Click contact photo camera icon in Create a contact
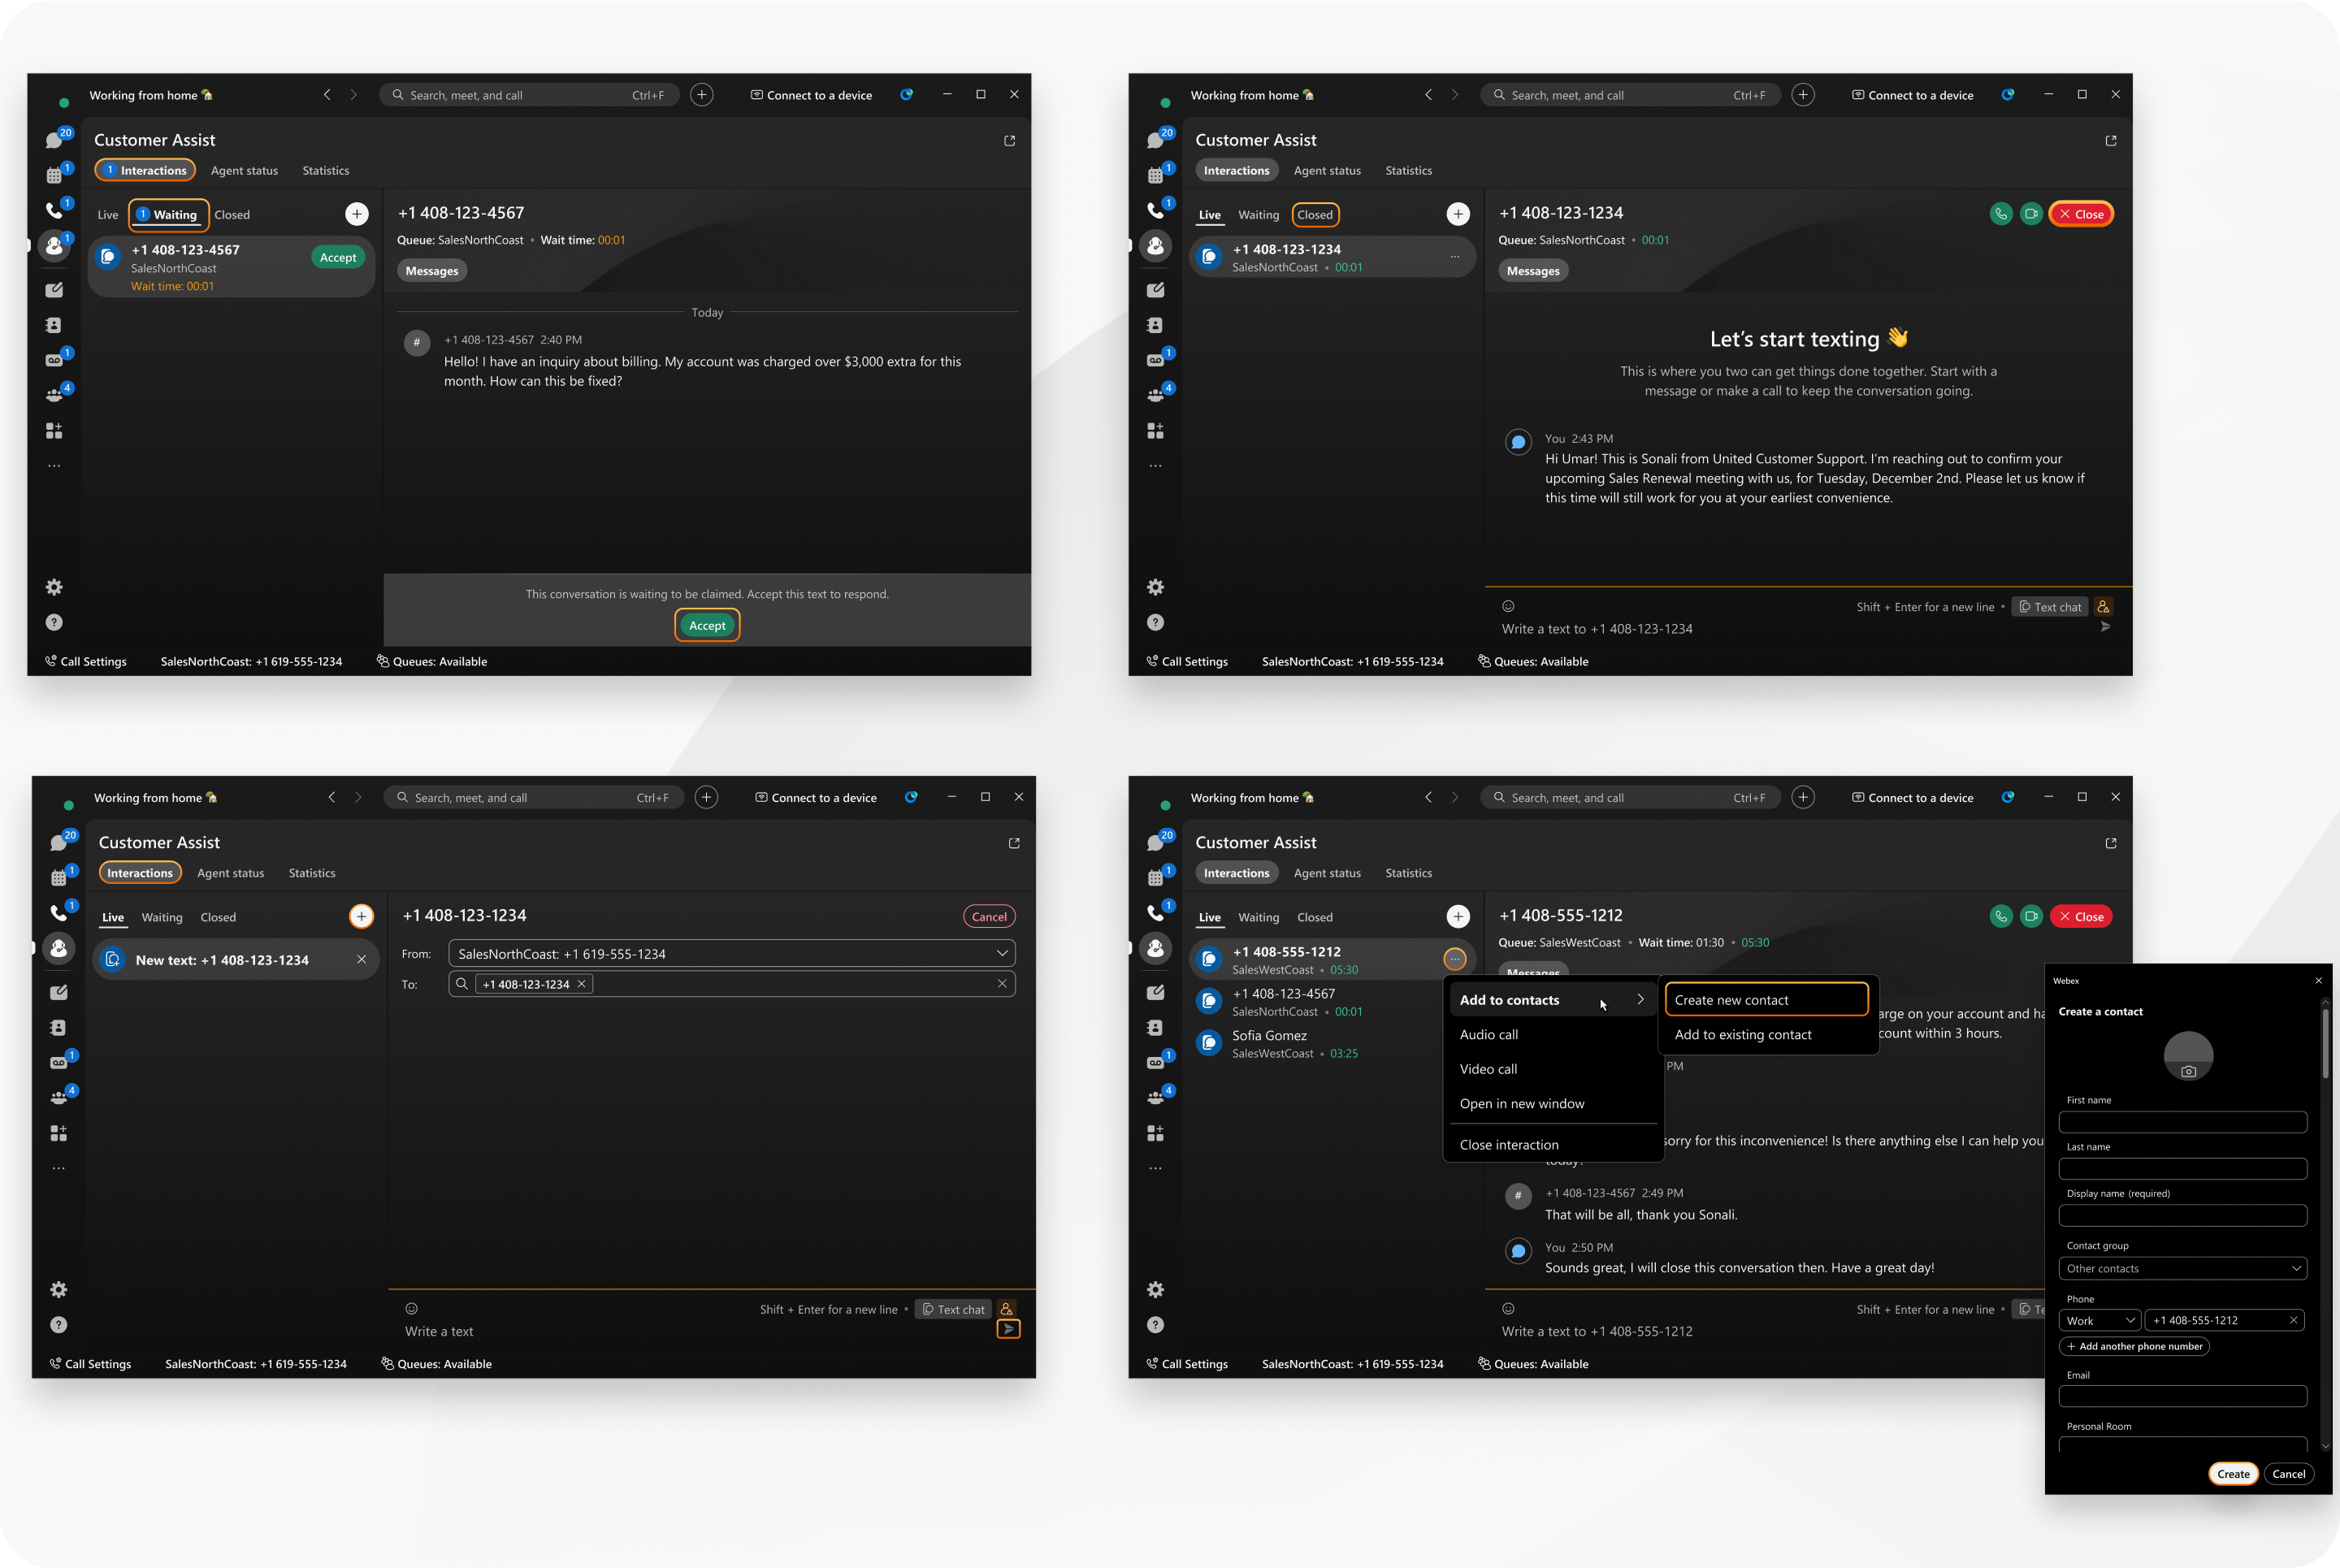Screen dimensions: 2340x1568 (x=2189, y=1071)
